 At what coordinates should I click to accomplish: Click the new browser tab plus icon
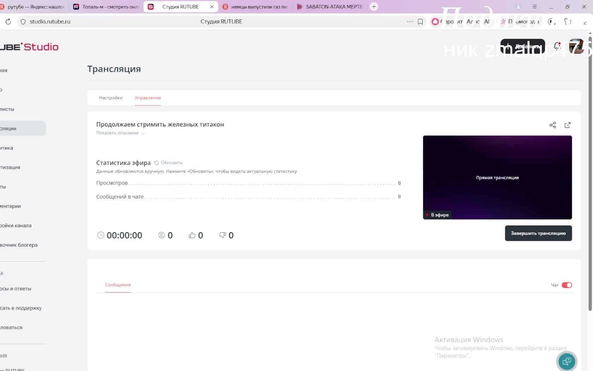click(373, 6)
